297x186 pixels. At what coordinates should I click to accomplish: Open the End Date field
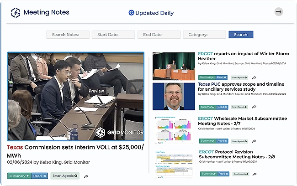pyautogui.click(x=159, y=35)
